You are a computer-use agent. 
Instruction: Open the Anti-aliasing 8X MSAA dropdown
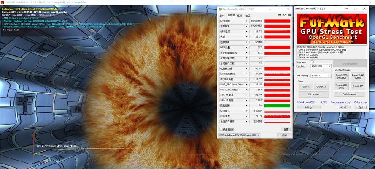pyautogui.click(x=321, y=76)
